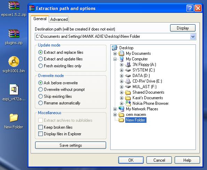
Task: Select the Shared Documents tree label
Action: click(149, 92)
